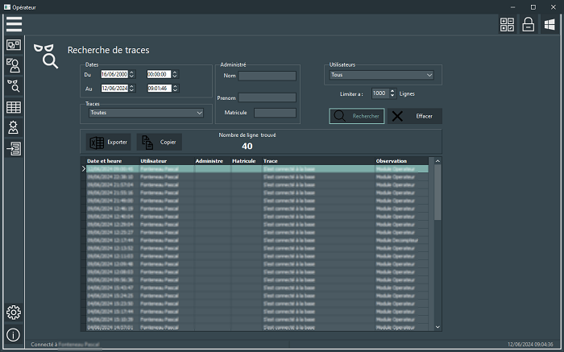Click the Windows logo icon at top right
Viewport: 564px width, 352px height.
pos(549,25)
